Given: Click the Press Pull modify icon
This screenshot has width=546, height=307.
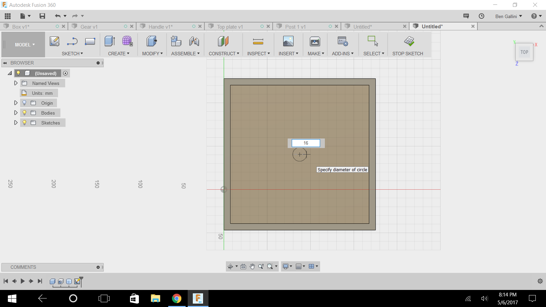Looking at the screenshot, I should (x=152, y=42).
